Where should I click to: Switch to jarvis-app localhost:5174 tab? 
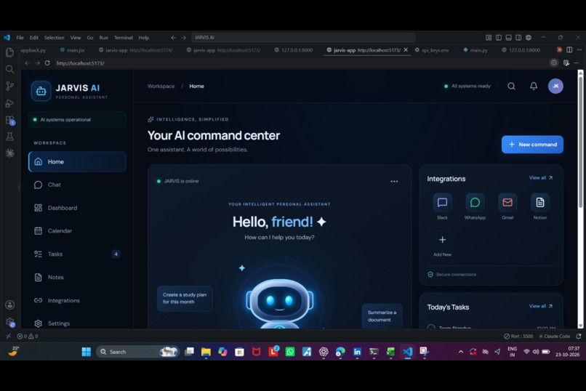pos(135,50)
